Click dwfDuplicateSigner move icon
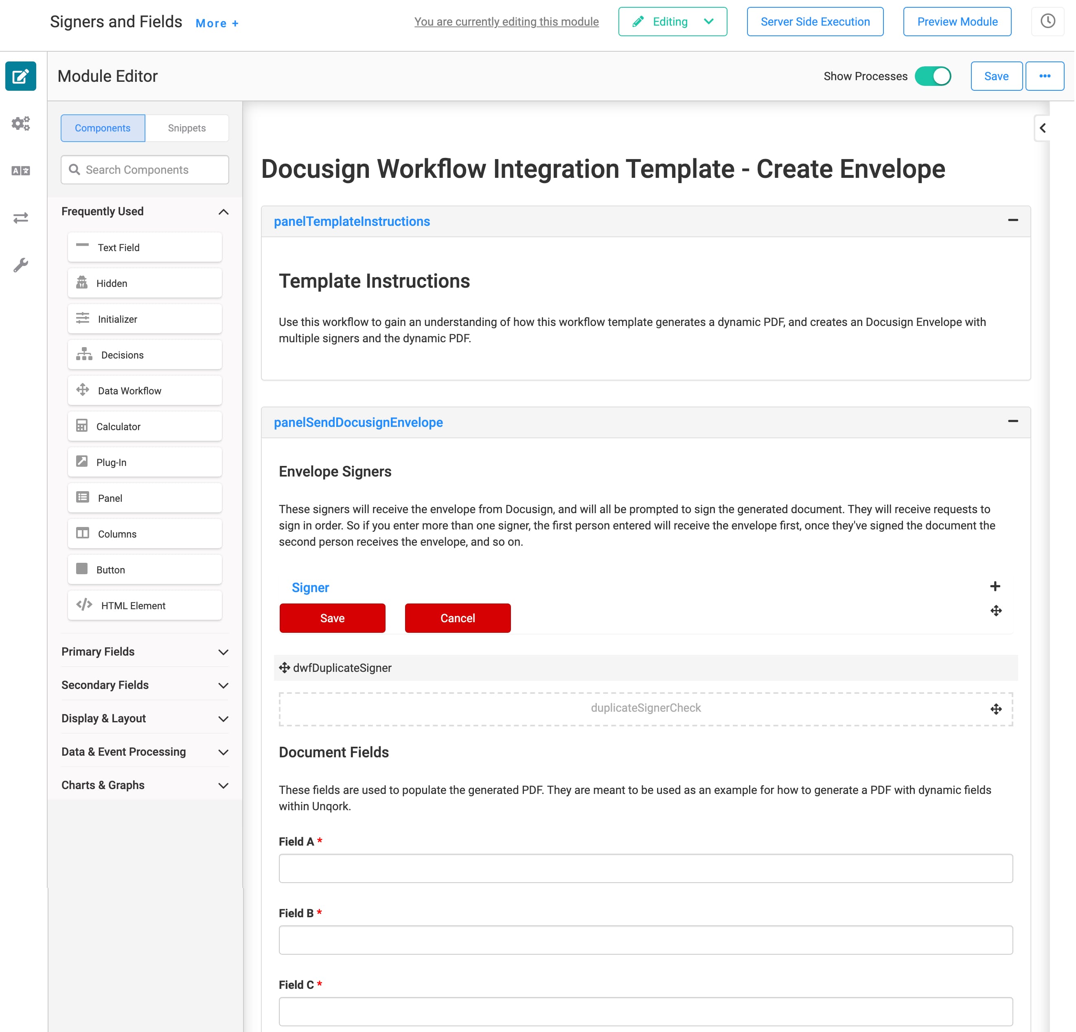Image resolution: width=1076 pixels, height=1032 pixels. pyautogui.click(x=285, y=668)
